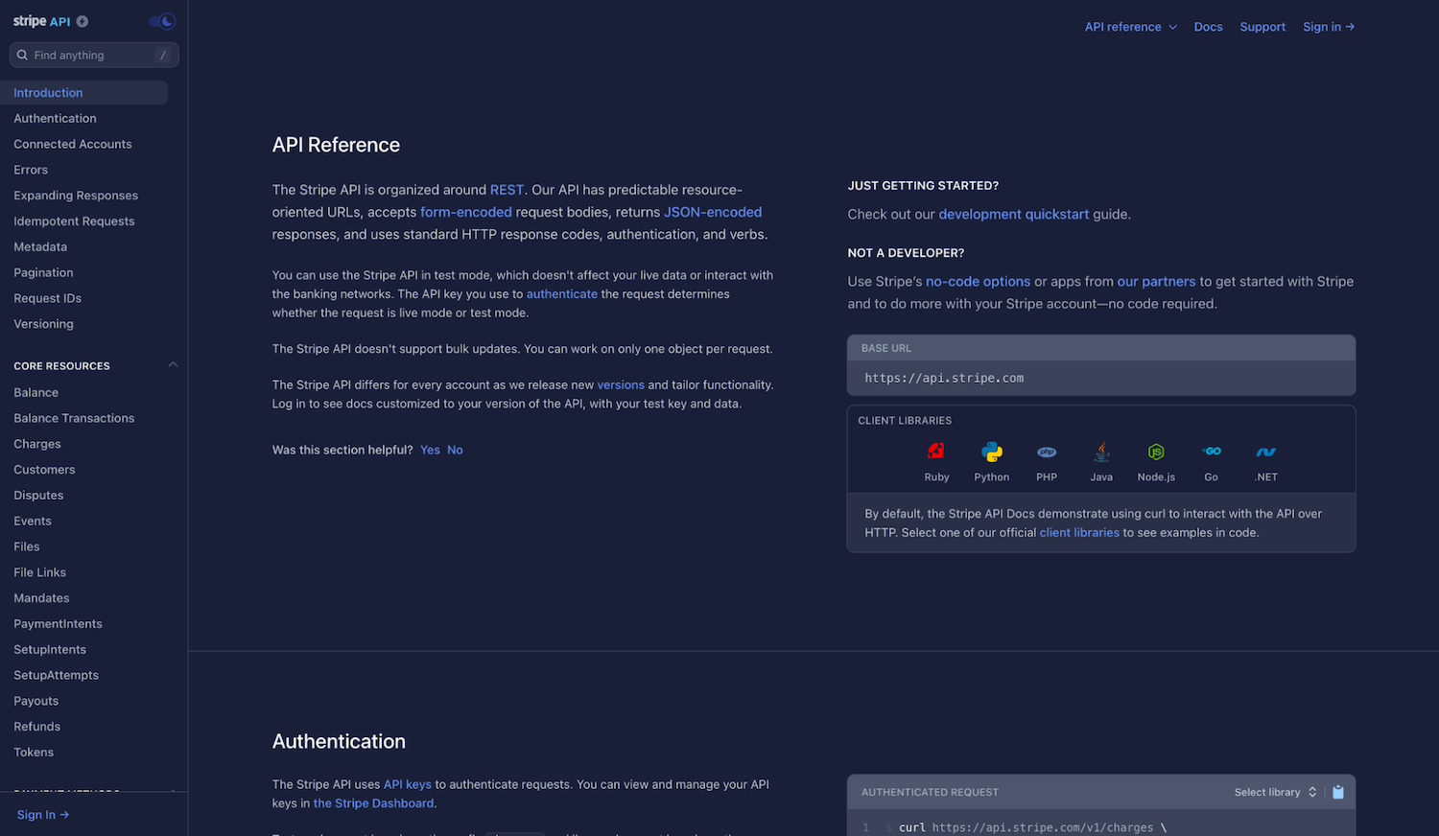This screenshot has width=1439, height=836.
Task: Collapse the Core Resources section
Action: 173,365
